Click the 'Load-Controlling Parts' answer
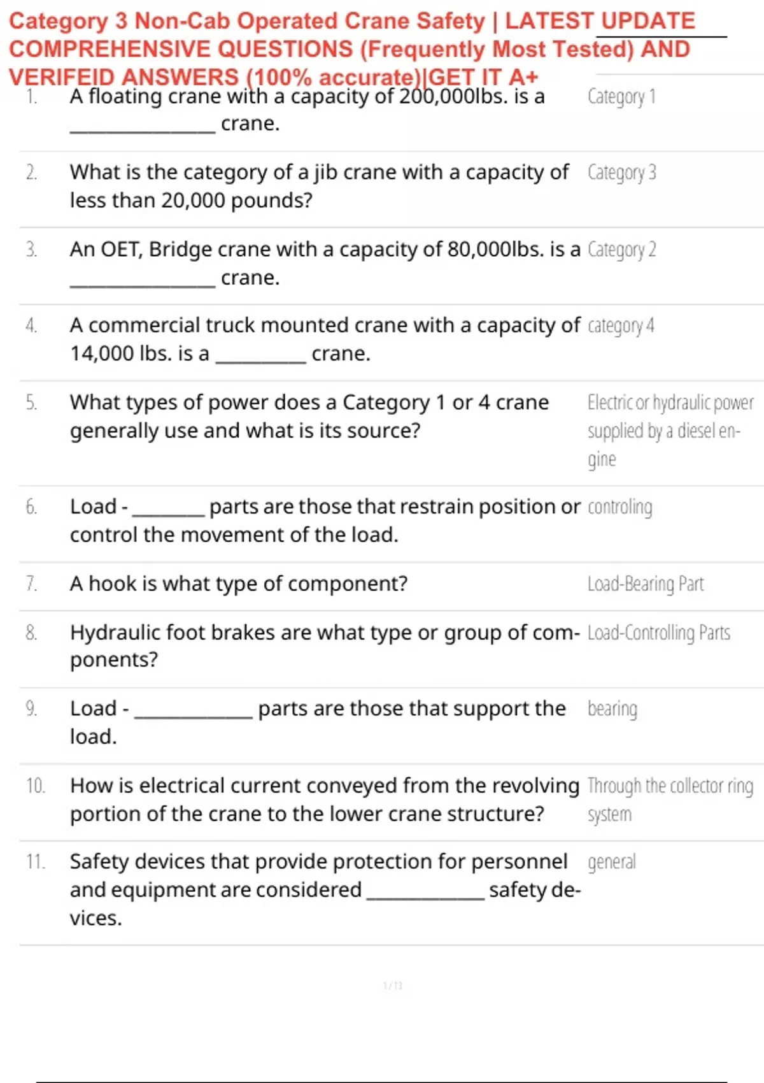This screenshot has height=1083, width=764. (x=659, y=633)
